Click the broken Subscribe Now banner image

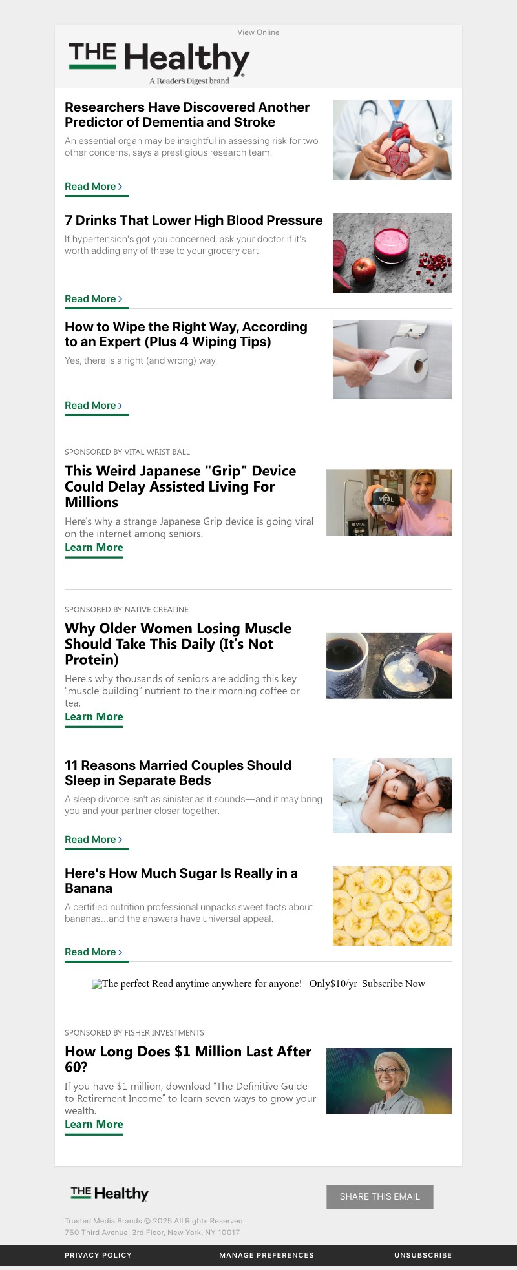(x=258, y=984)
